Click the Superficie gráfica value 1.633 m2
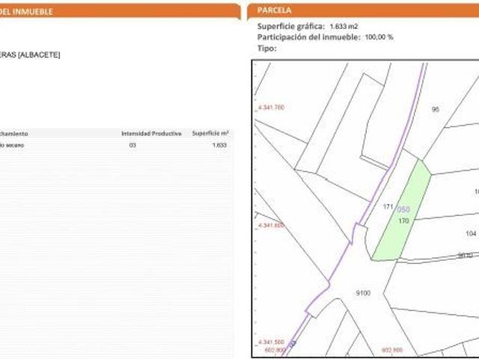The image size is (479, 359). tap(344, 27)
